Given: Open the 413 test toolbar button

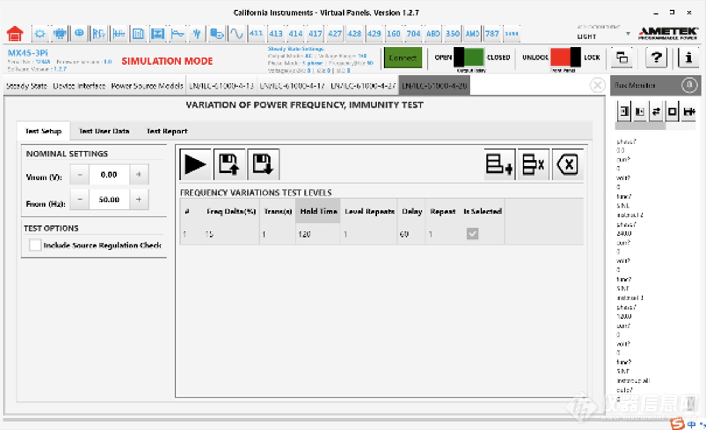Looking at the screenshot, I should [x=276, y=34].
